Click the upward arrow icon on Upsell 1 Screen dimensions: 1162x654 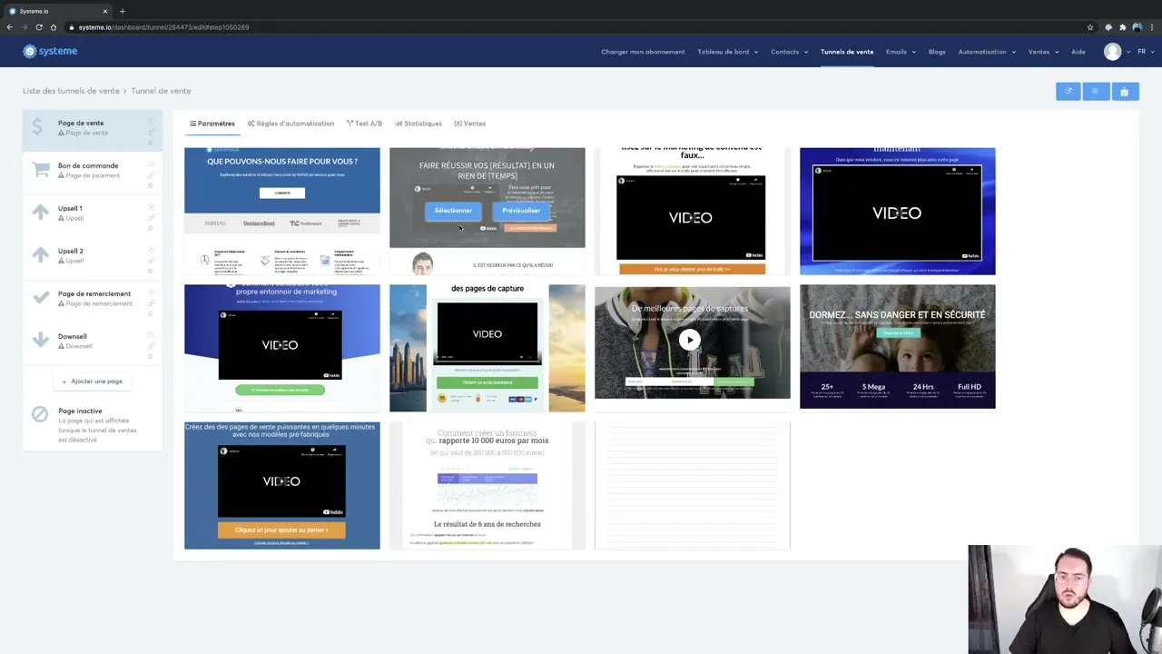click(40, 213)
